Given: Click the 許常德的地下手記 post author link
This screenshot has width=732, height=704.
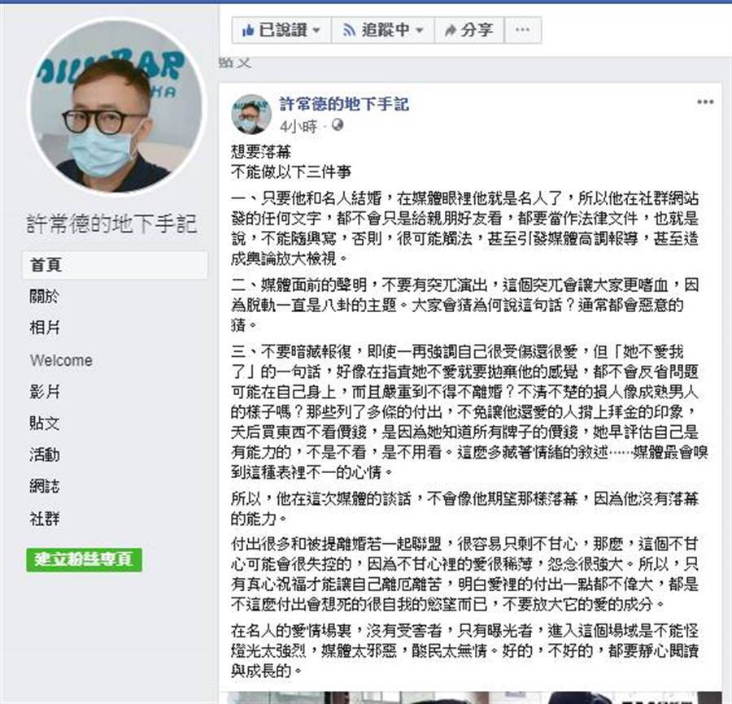Looking at the screenshot, I should point(345,104).
